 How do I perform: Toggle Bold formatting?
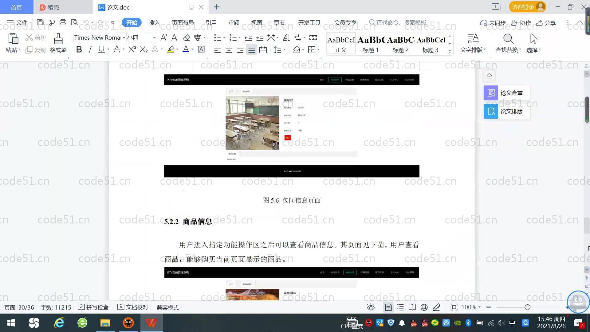[79, 49]
